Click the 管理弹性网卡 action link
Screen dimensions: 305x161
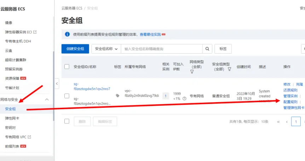point(294,107)
